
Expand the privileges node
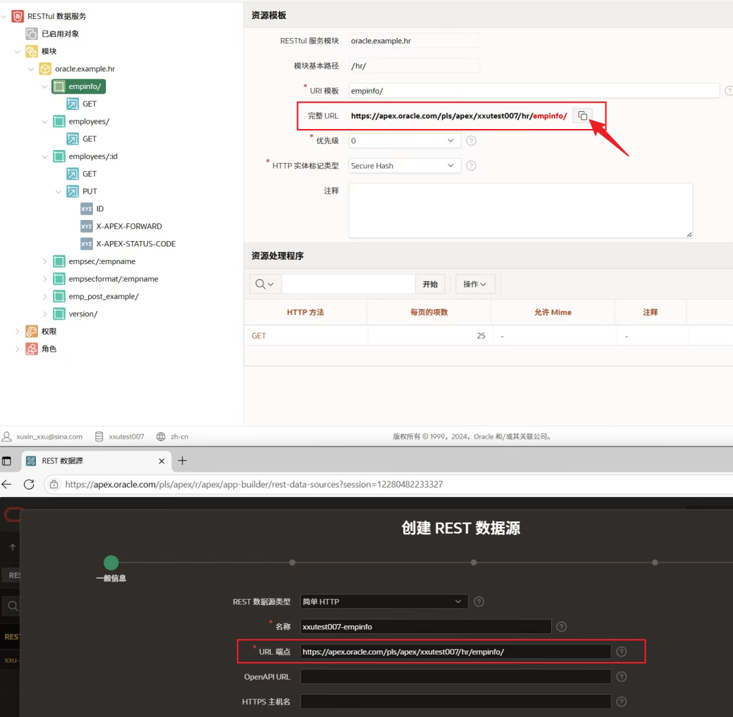pos(17,331)
